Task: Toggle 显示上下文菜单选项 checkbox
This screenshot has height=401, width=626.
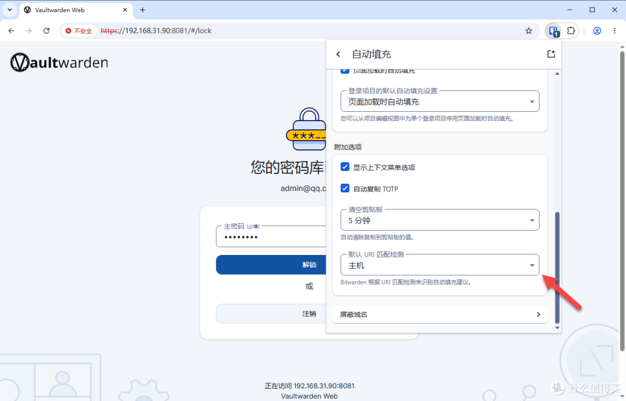Action: click(x=345, y=167)
